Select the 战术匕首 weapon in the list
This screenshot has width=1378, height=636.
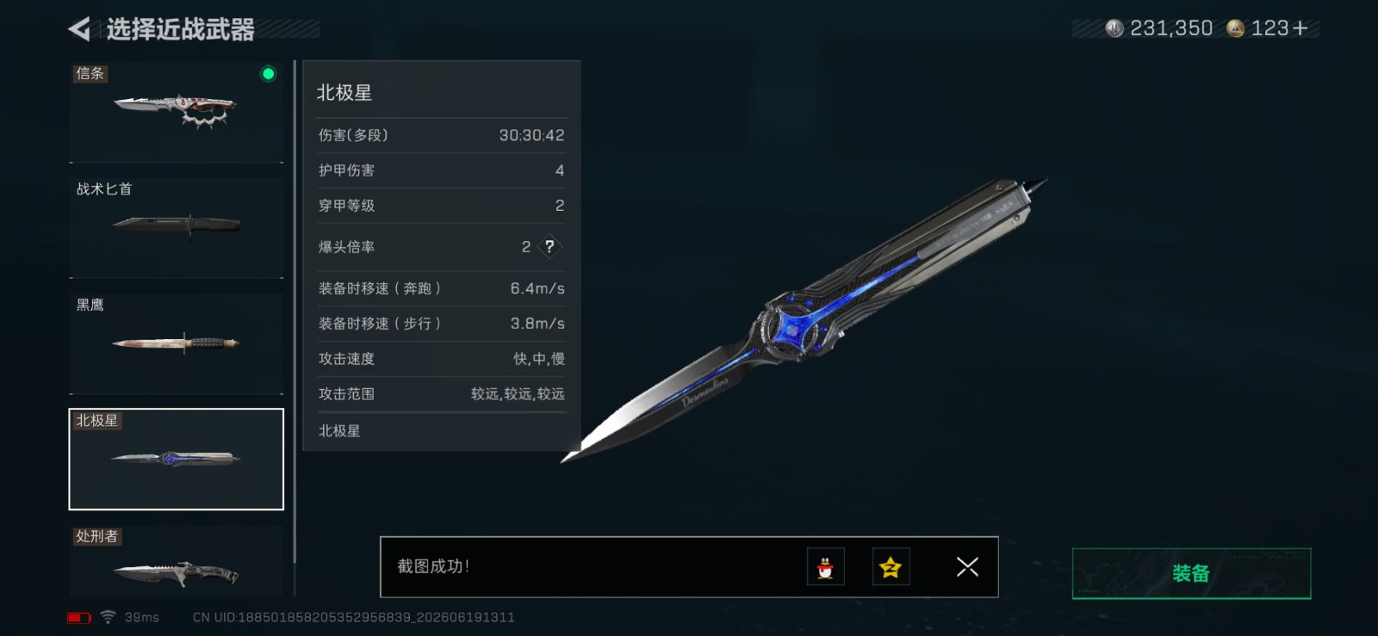(176, 227)
